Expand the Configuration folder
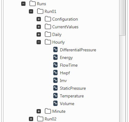Image resolution: width=129 pixels, height=122 pixels. point(39,19)
